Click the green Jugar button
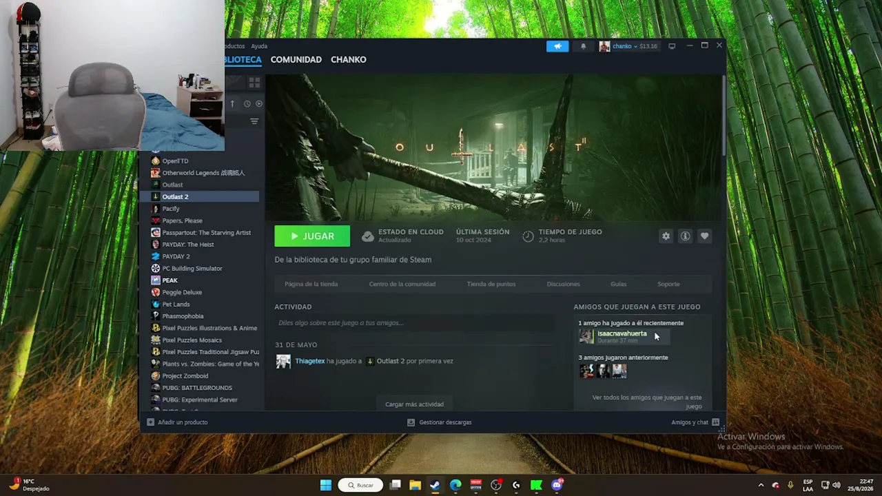Screen dimensions: 882x496 click(312, 236)
